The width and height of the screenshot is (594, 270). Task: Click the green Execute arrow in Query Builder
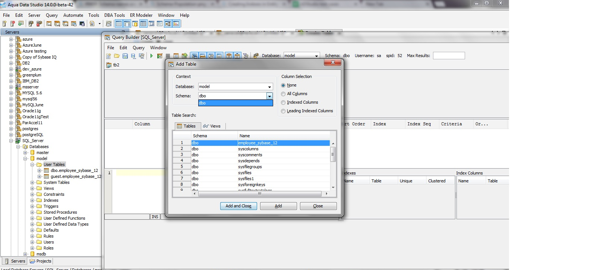pyautogui.click(x=152, y=56)
